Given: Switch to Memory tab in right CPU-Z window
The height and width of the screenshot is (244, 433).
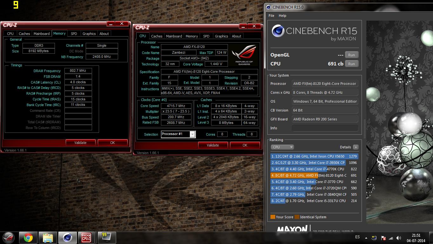Looking at the screenshot, I should point(192,36).
